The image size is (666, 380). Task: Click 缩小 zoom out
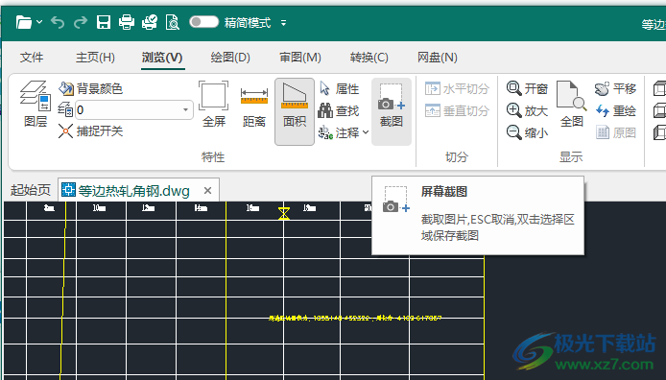point(527,132)
